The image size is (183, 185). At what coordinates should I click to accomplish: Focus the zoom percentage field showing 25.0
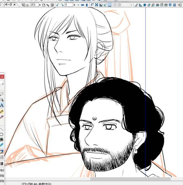point(34,5)
